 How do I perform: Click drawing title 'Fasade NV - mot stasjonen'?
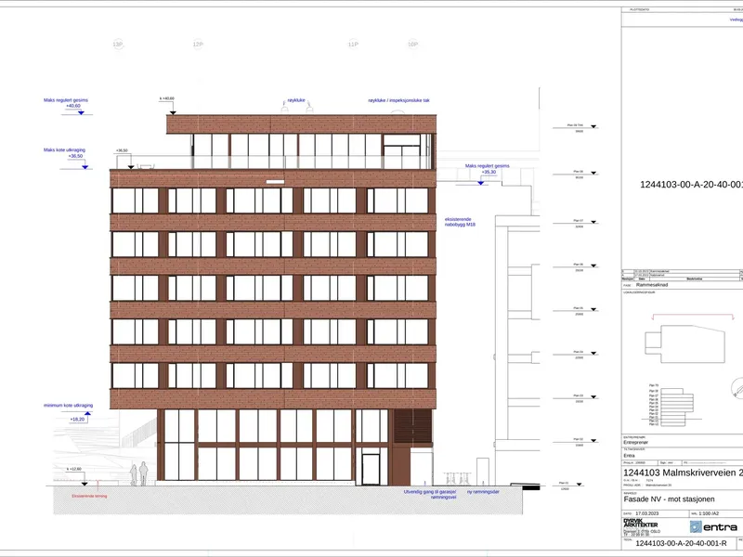(669, 499)
